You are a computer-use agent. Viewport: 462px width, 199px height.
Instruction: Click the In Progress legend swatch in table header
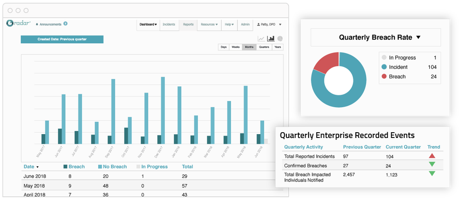138,167
